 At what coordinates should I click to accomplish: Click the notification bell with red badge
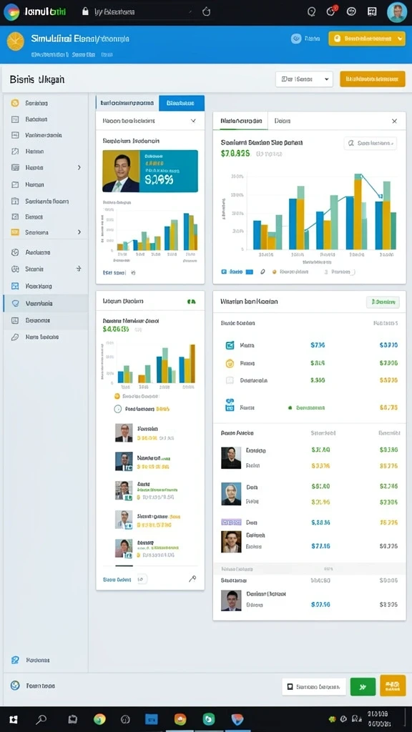pyautogui.click(x=331, y=11)
